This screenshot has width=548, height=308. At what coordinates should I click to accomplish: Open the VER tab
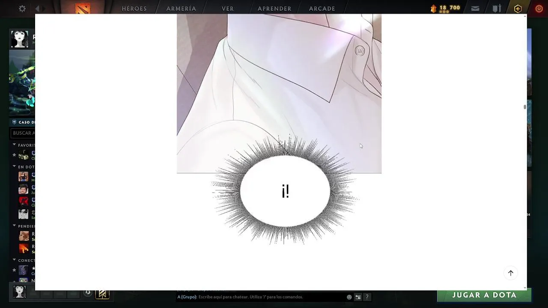(228, 9)
